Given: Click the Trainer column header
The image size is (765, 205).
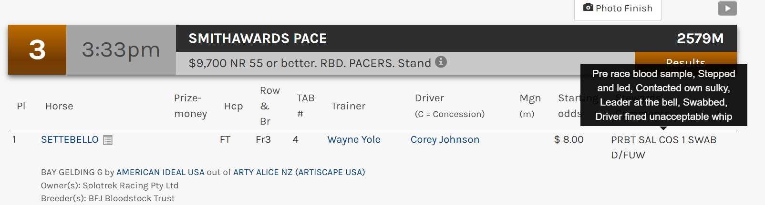Looking at the screenshot, I should point(348,106).
